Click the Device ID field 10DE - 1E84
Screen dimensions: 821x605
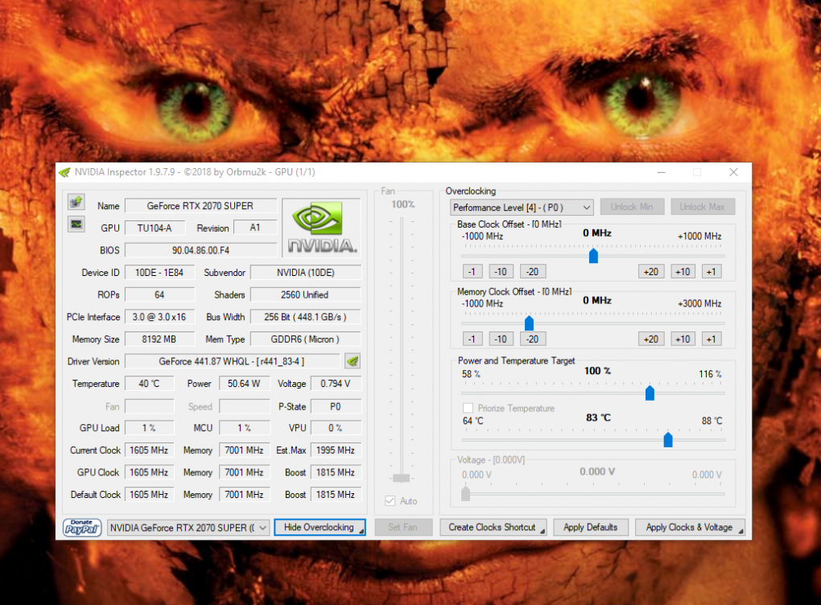159,272
